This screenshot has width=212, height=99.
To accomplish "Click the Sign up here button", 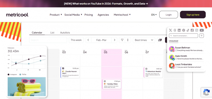I will tap(193, 15).
